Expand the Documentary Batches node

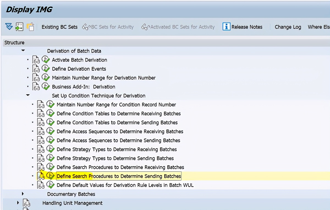coord(23,194)
